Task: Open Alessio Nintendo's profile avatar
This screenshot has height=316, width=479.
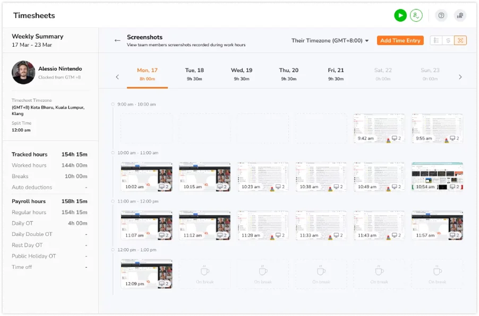Action: [x=23, y=73]
